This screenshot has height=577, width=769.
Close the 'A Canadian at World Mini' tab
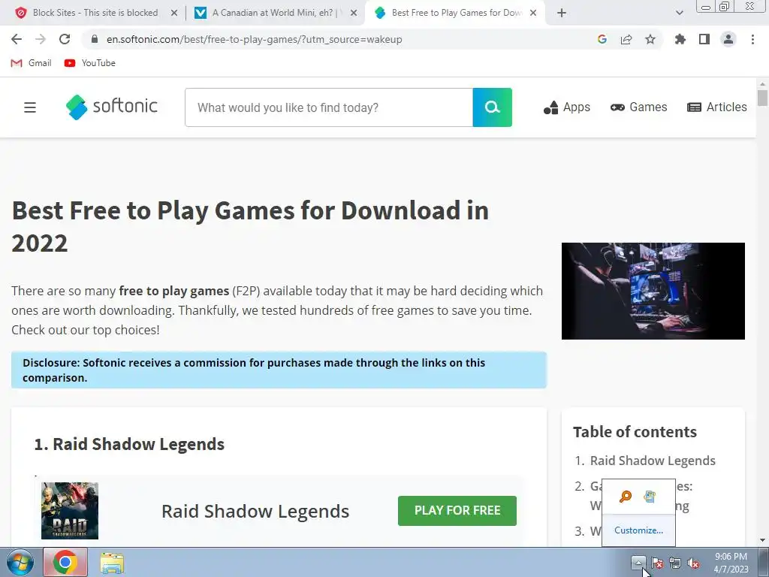coord(354,14)
